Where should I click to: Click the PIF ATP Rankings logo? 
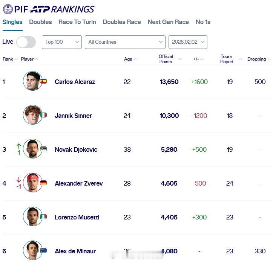(49, 9)
